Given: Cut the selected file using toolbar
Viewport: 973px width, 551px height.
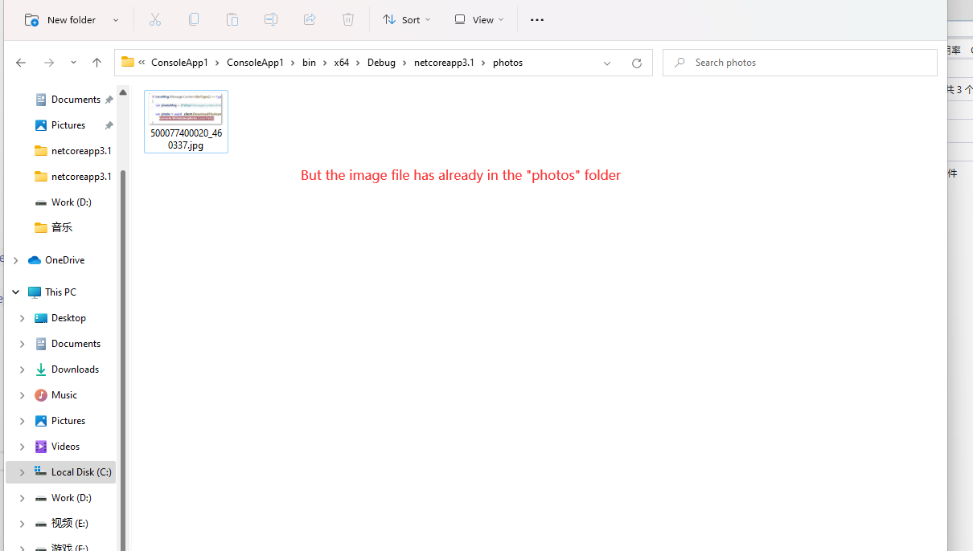Looking at the screenshot, I should point(154,19).
